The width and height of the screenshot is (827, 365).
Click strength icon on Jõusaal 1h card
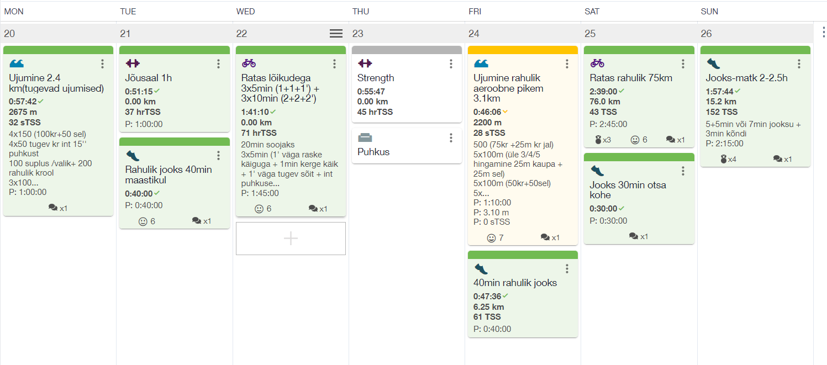[133, 64]
